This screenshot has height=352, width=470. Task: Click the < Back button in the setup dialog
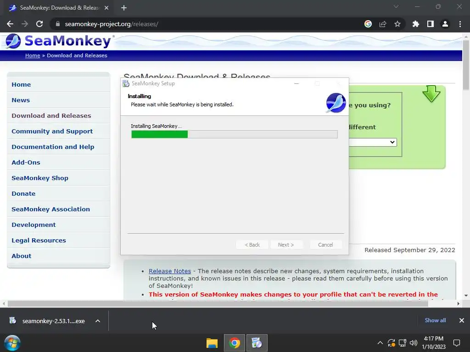252,245
